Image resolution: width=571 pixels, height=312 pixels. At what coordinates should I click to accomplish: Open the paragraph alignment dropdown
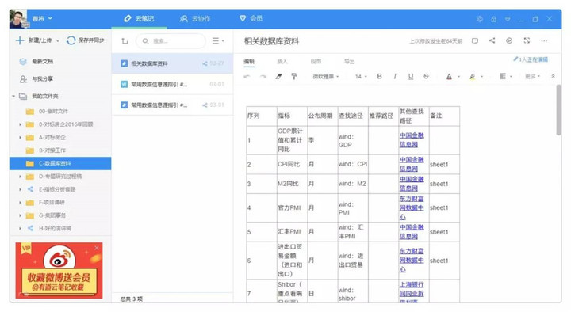coord(505,76)
